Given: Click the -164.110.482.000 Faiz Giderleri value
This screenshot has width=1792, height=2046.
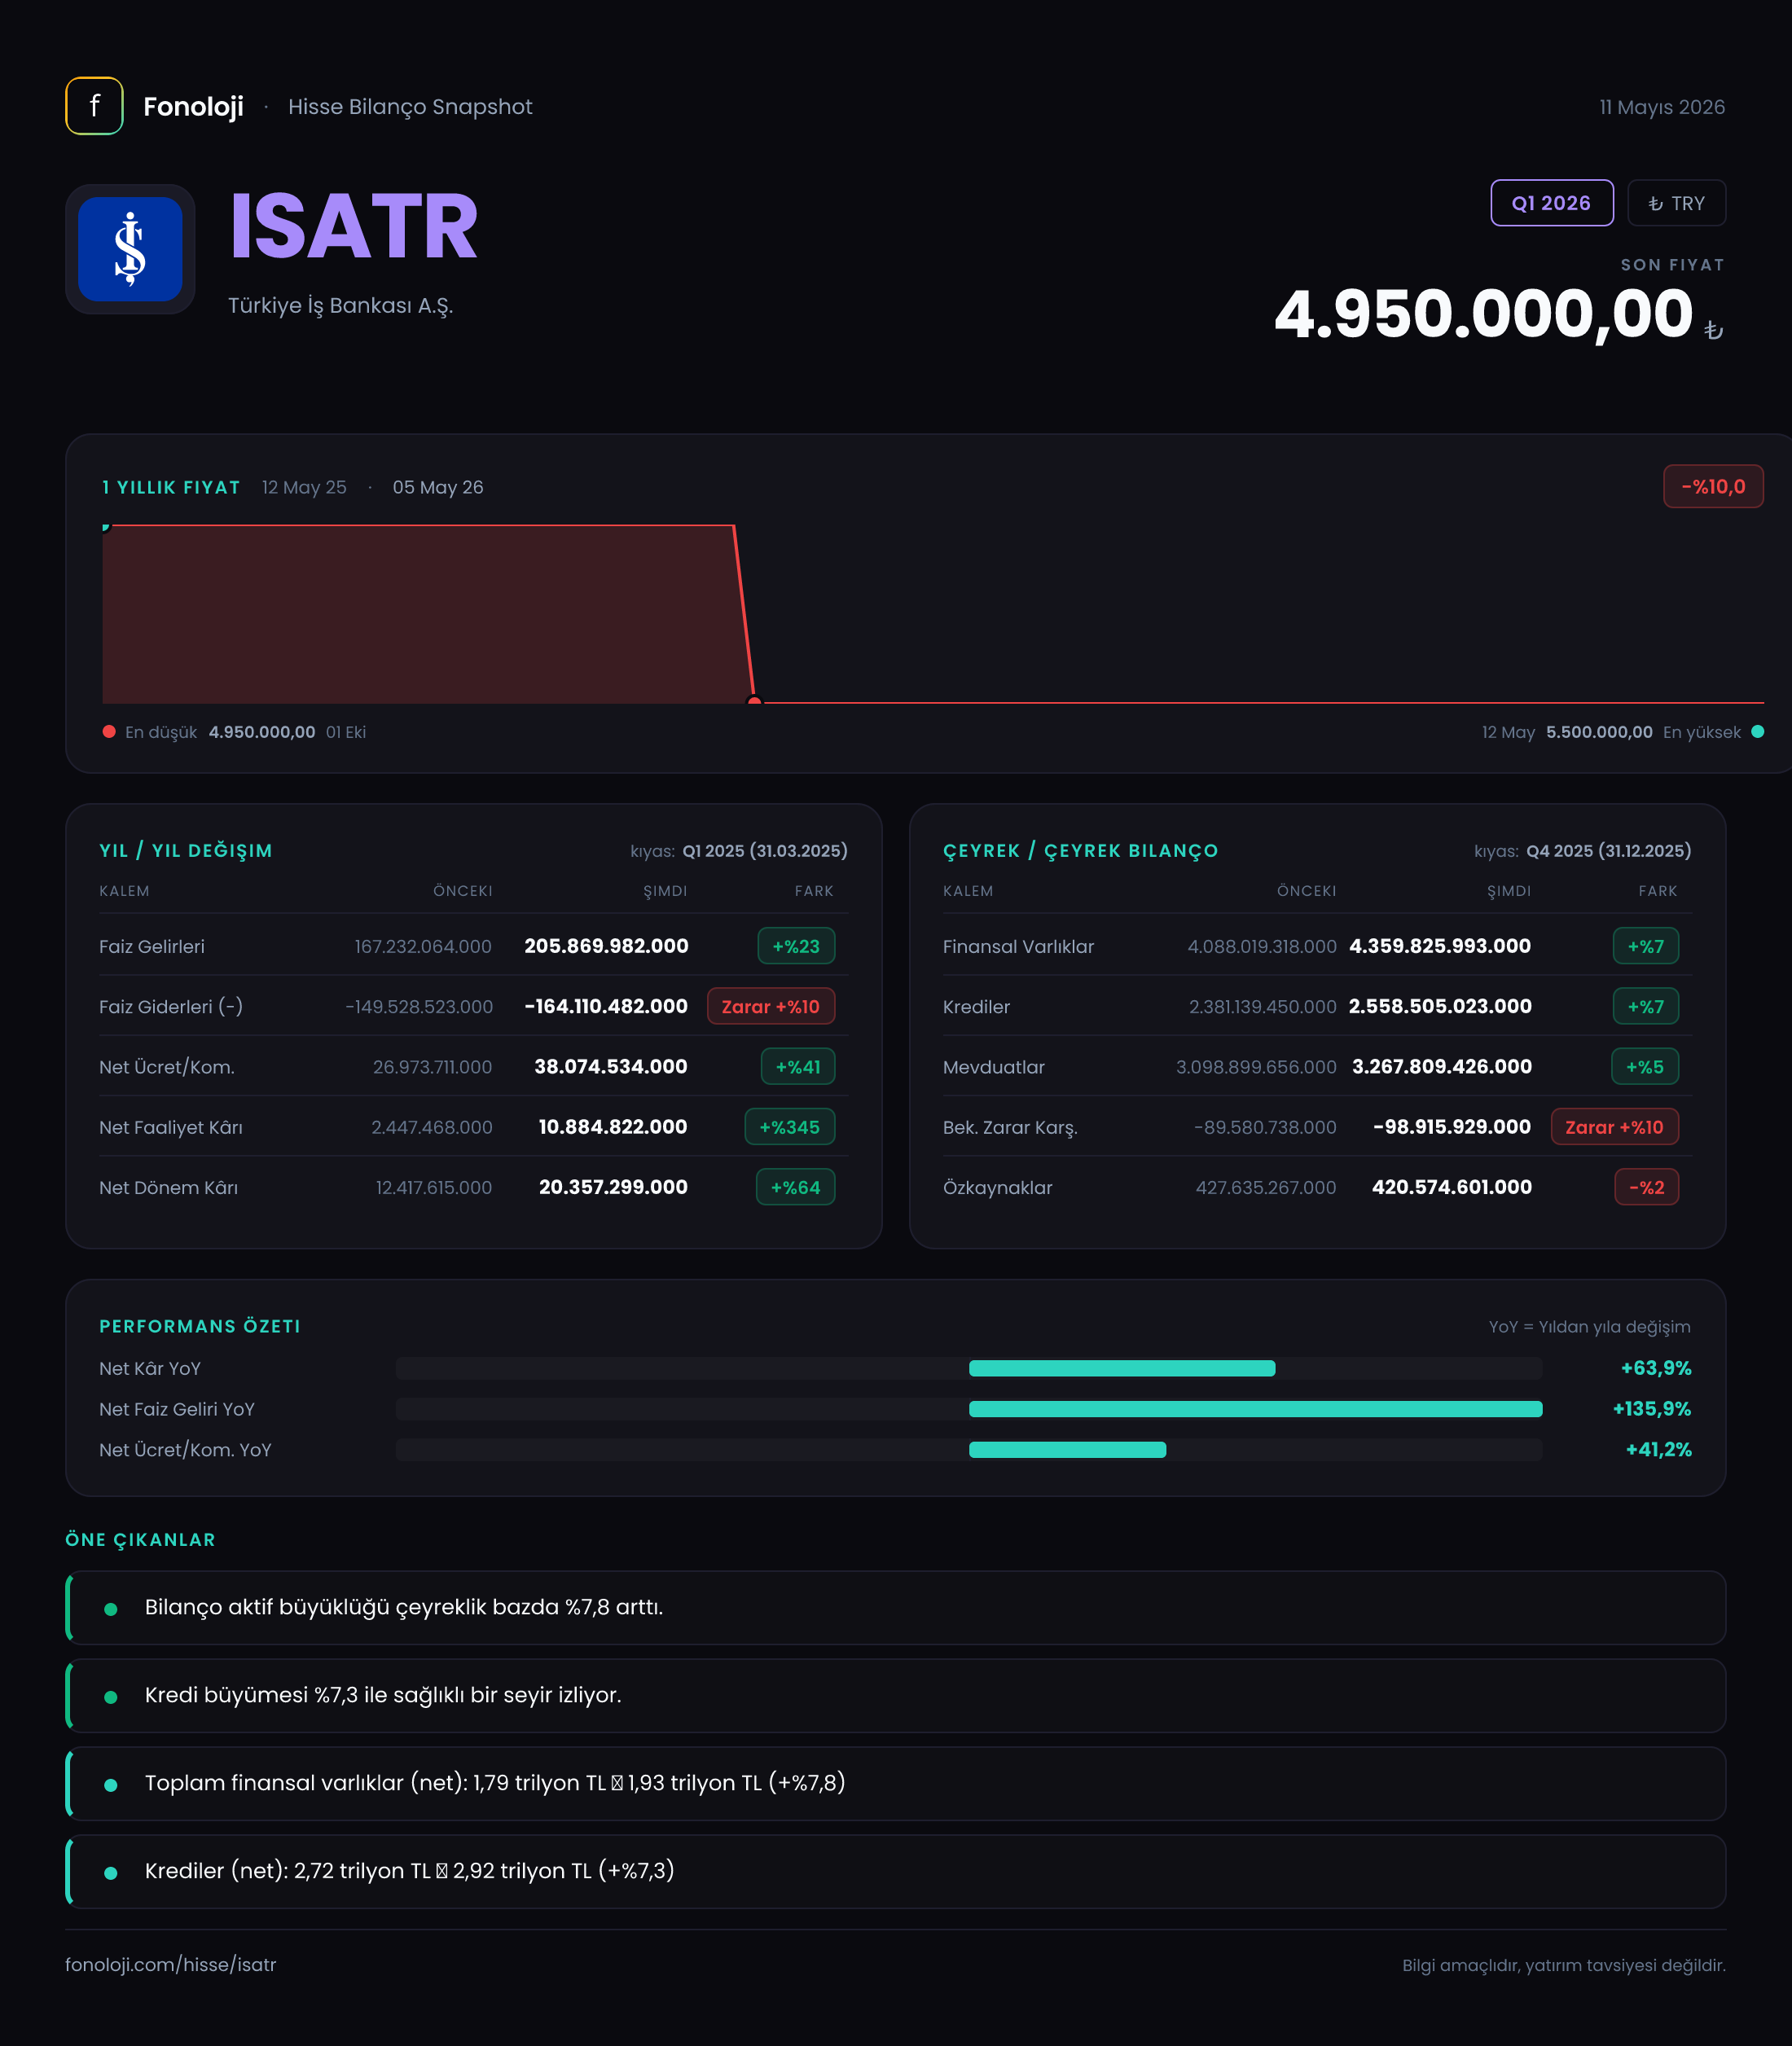Looking at the screenshot, I should (606, 1006).
